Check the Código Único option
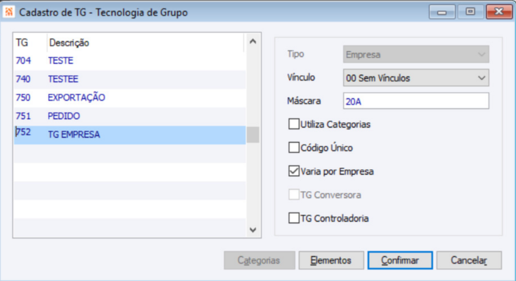This screenshot has width=516, height=281. 294,148
